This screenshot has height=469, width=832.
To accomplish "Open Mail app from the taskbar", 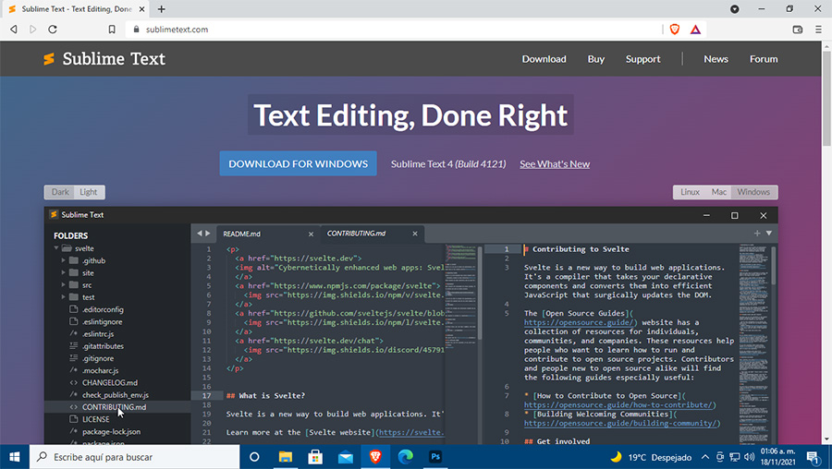I will 346,457.
